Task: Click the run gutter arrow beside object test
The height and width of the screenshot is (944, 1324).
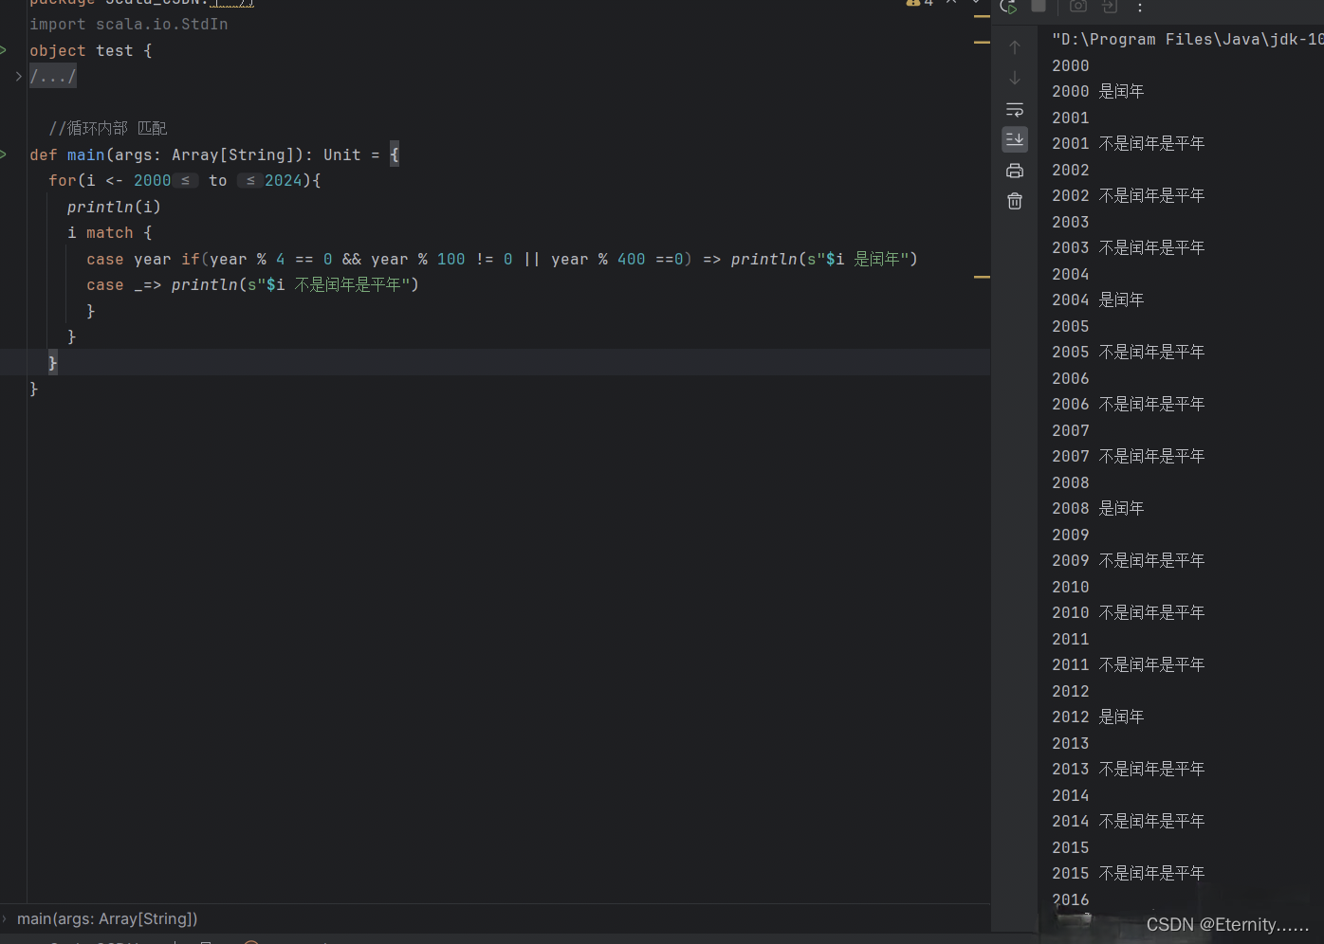Action: [4, 50]
